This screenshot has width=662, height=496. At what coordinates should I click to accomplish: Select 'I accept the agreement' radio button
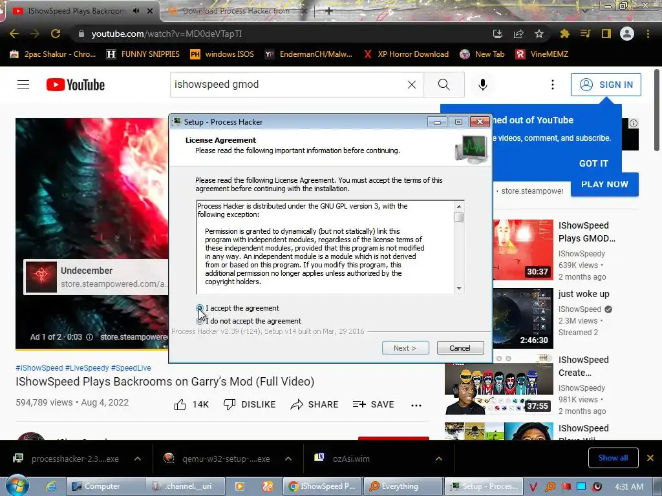(x=200, y=308)
